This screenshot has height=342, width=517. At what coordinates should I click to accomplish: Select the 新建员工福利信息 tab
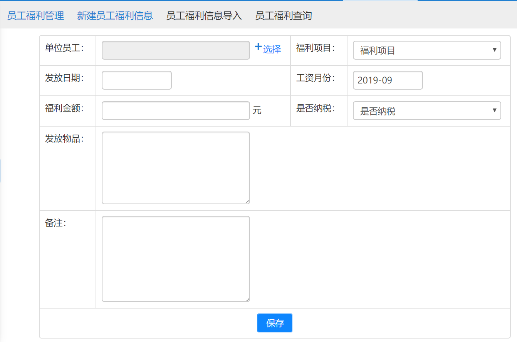(115, 16)
